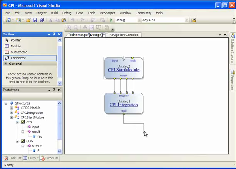Expand the VIPDS.Module tree node

point(12,108)
